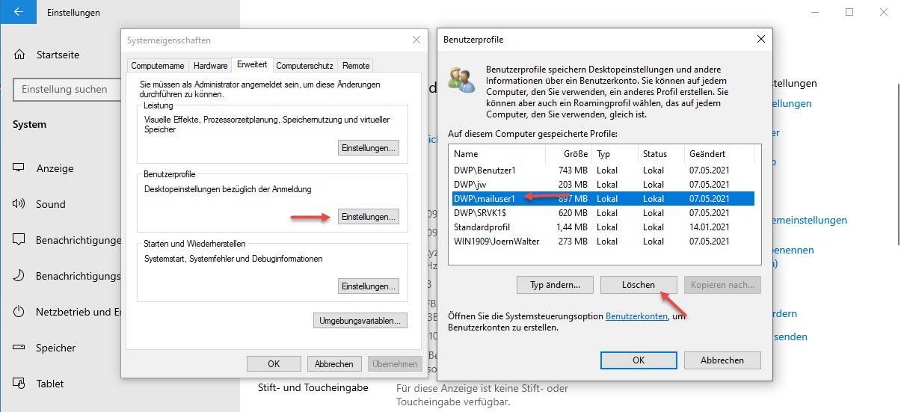Select the Tablet icon in sidebar
Image resolution: width=901 pixels, height=412 pixels.
(x=19, y=384)
